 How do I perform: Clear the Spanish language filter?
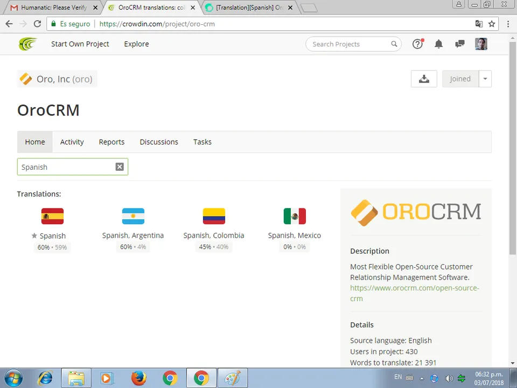pos(120,167)
